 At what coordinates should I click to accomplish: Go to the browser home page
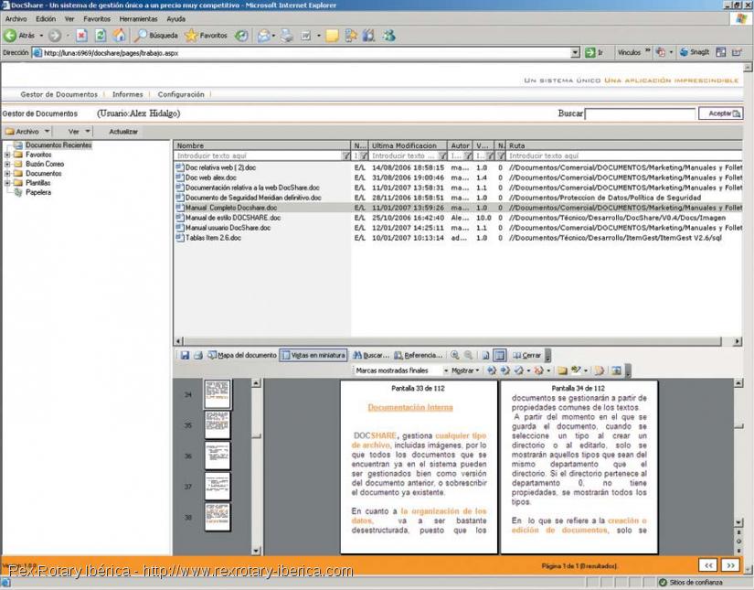119,35
